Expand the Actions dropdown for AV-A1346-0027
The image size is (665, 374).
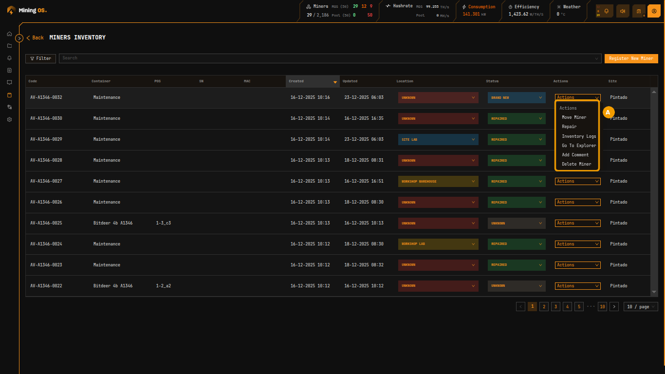[577, 181]
